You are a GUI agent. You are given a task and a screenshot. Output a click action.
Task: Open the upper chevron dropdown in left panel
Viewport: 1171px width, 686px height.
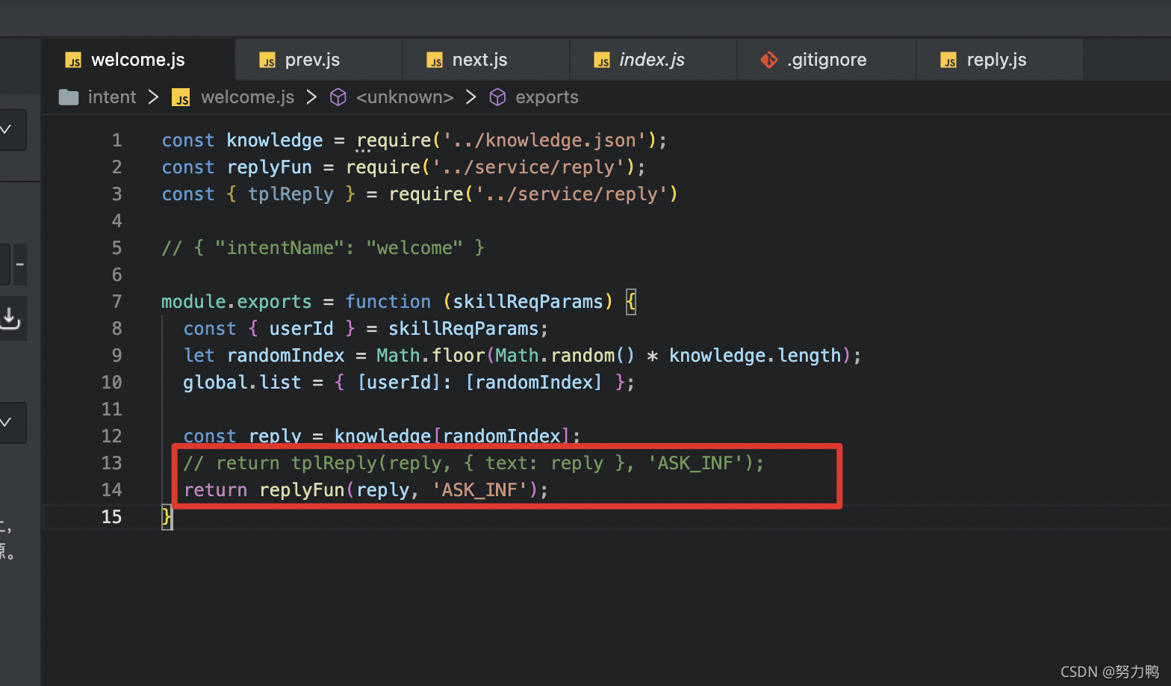coord(7,130)
